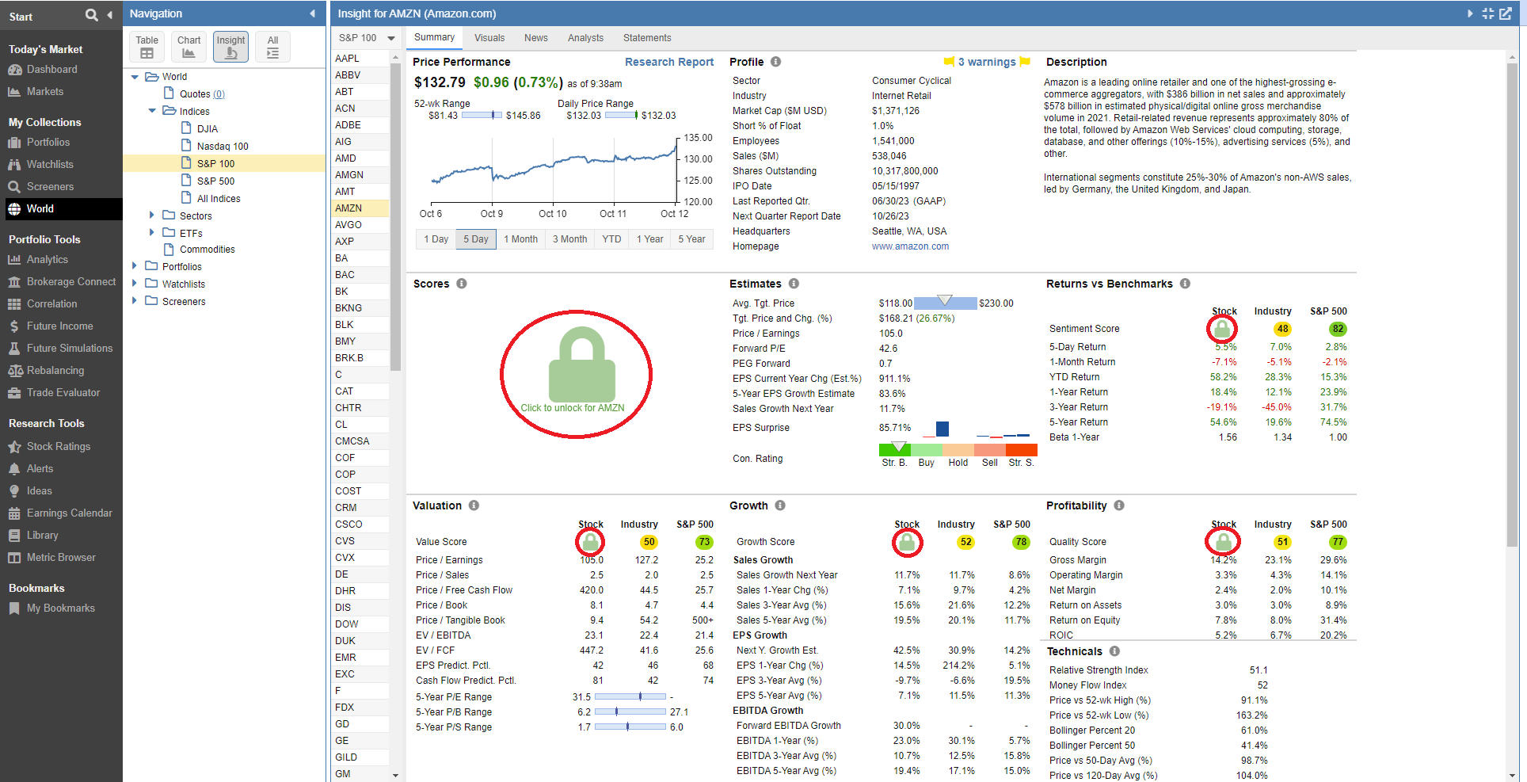Open Future Income tool
Screen dimensions: 1527x782
[59, 326]
